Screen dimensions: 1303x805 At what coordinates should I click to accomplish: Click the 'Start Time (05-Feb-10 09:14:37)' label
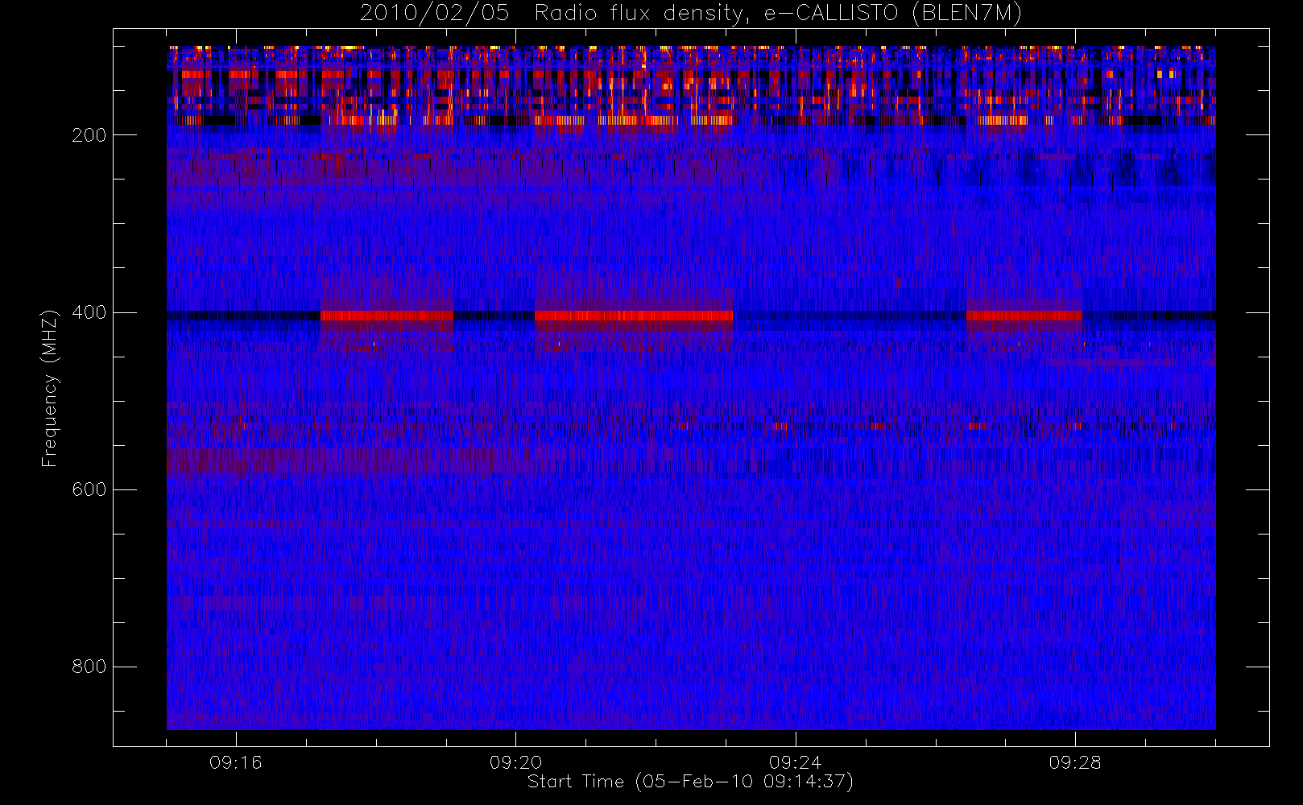tap(690, 782)
